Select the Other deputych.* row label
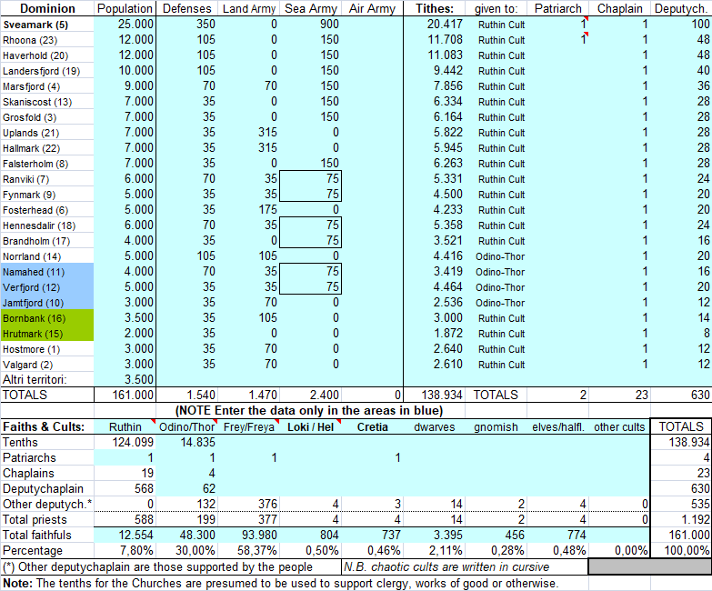 (47, 504)
